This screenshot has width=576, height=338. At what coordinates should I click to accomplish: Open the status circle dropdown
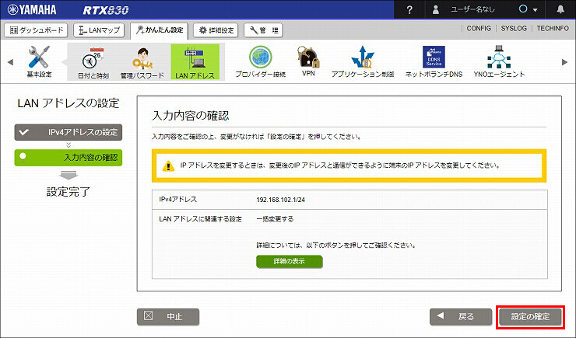pyautogui.click(x=528, y=9)
